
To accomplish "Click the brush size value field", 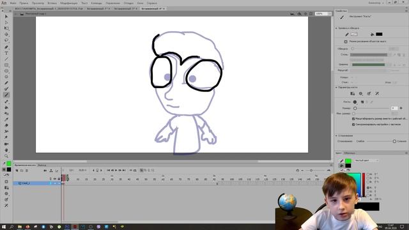I will (x=394, y=108).
